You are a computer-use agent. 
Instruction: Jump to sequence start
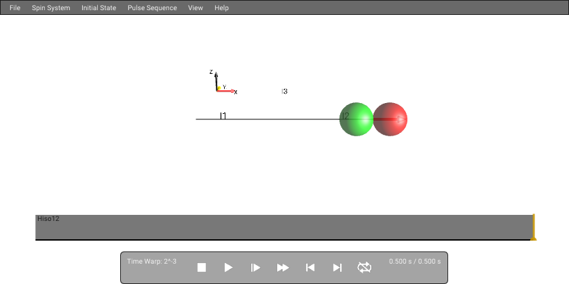point(310,267)
